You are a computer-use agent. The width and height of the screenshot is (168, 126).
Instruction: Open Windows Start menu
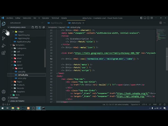(2, 108)
